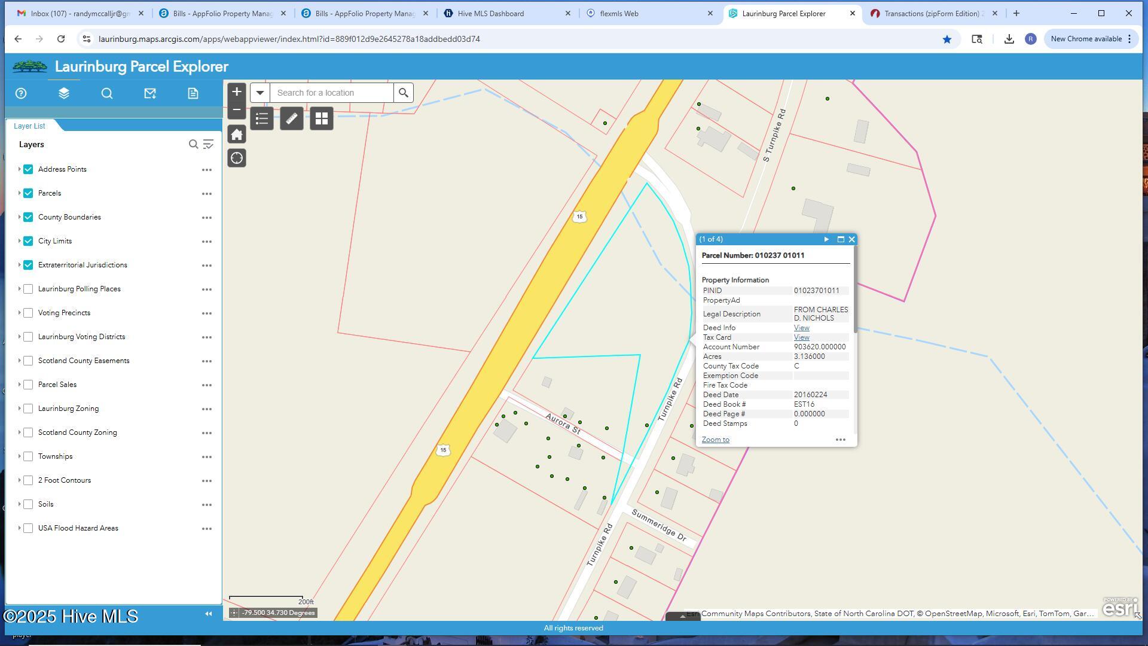This screenshot has width=1148, height=646.
Task: Click the Measurement ruler tool
Action: (292, 118)
